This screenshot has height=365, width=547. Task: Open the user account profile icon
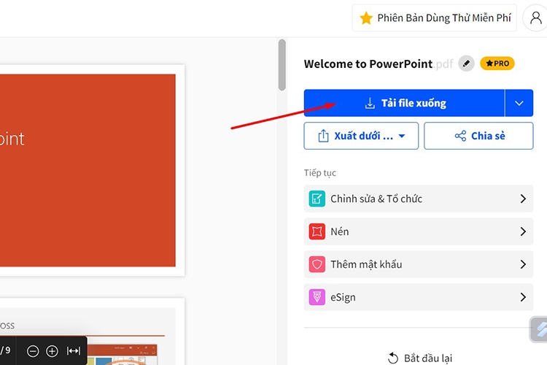click(535, 18)
